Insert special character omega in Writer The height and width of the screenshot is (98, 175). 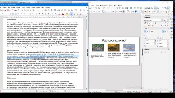click(x=76, y=10)
